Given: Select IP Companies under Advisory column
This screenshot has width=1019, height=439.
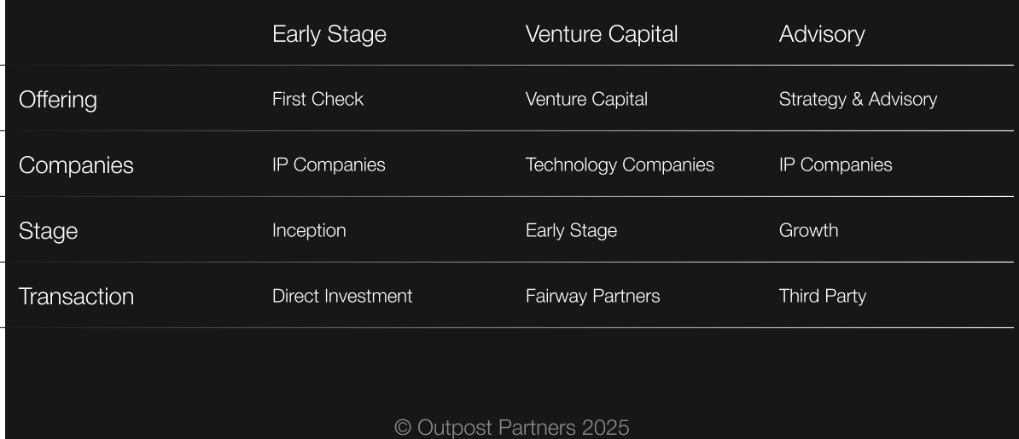Looking at the screenshot, I should tap(835, 165).
